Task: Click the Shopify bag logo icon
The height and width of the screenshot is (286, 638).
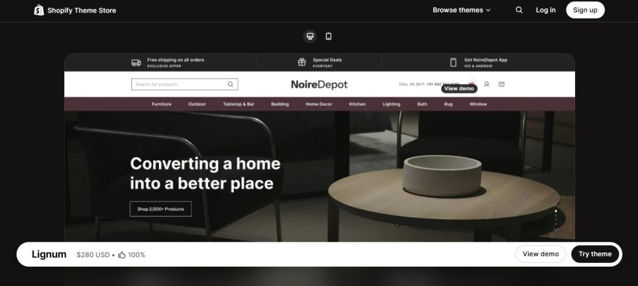Action: (x=39, y=10)
